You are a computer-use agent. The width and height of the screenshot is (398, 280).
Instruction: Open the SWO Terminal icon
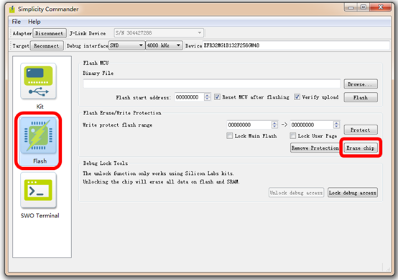click(38, 190)
